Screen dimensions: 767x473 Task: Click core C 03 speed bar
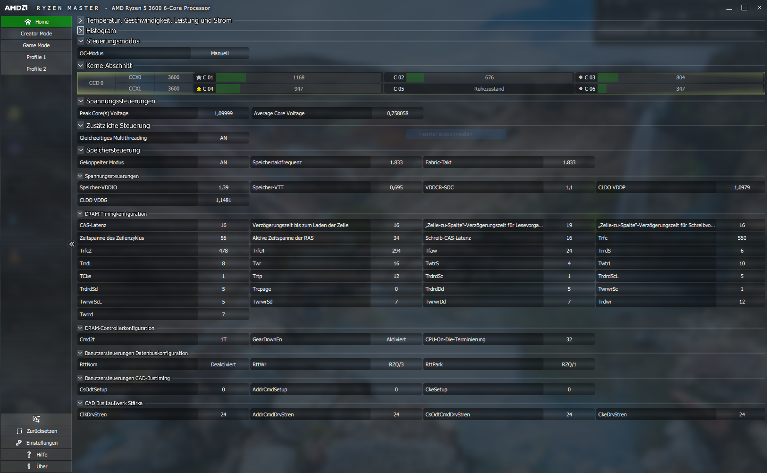pyautogui.click(x=680, y=77)
